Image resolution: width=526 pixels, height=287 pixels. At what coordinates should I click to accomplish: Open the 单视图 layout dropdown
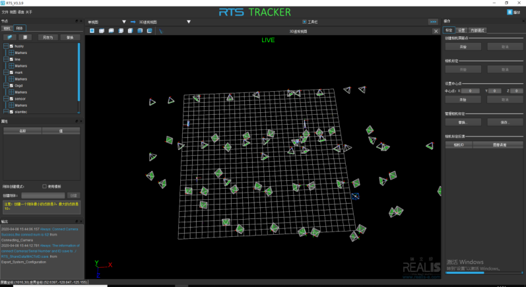tap(124, 22)
